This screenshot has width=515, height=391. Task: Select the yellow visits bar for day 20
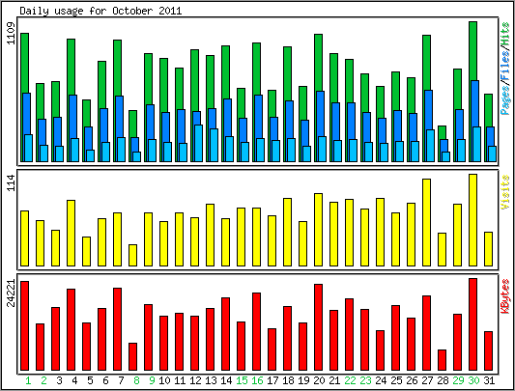tap(318, 230)
